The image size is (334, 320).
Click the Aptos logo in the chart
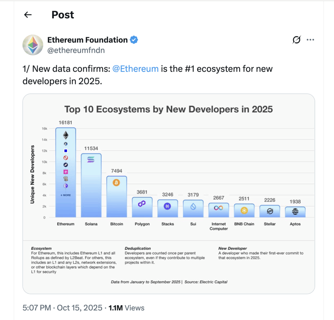295,211
